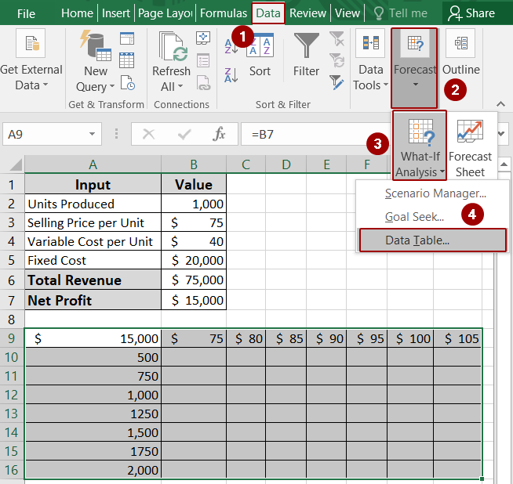This screenshot has width=513, height=484.
Task: Switch to the Insert tab
Action: click(x=116, y=13)
